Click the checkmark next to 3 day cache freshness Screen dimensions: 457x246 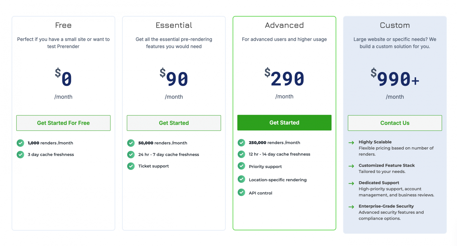21,154
